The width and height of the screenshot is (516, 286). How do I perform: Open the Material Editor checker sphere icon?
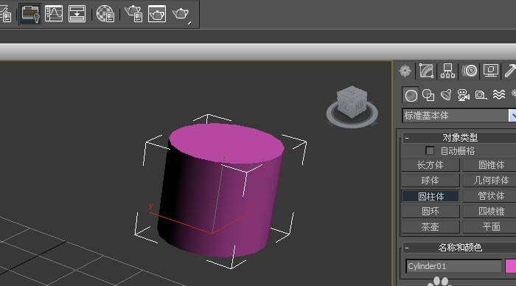[x=105, y=14]
